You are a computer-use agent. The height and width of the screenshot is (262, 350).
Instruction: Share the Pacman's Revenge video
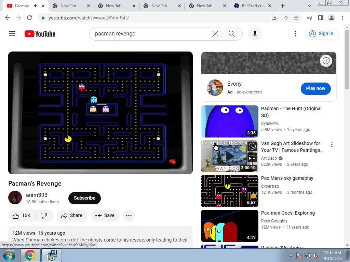coord(72,216)
